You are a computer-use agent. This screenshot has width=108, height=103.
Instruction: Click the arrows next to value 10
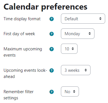point(73,49)
